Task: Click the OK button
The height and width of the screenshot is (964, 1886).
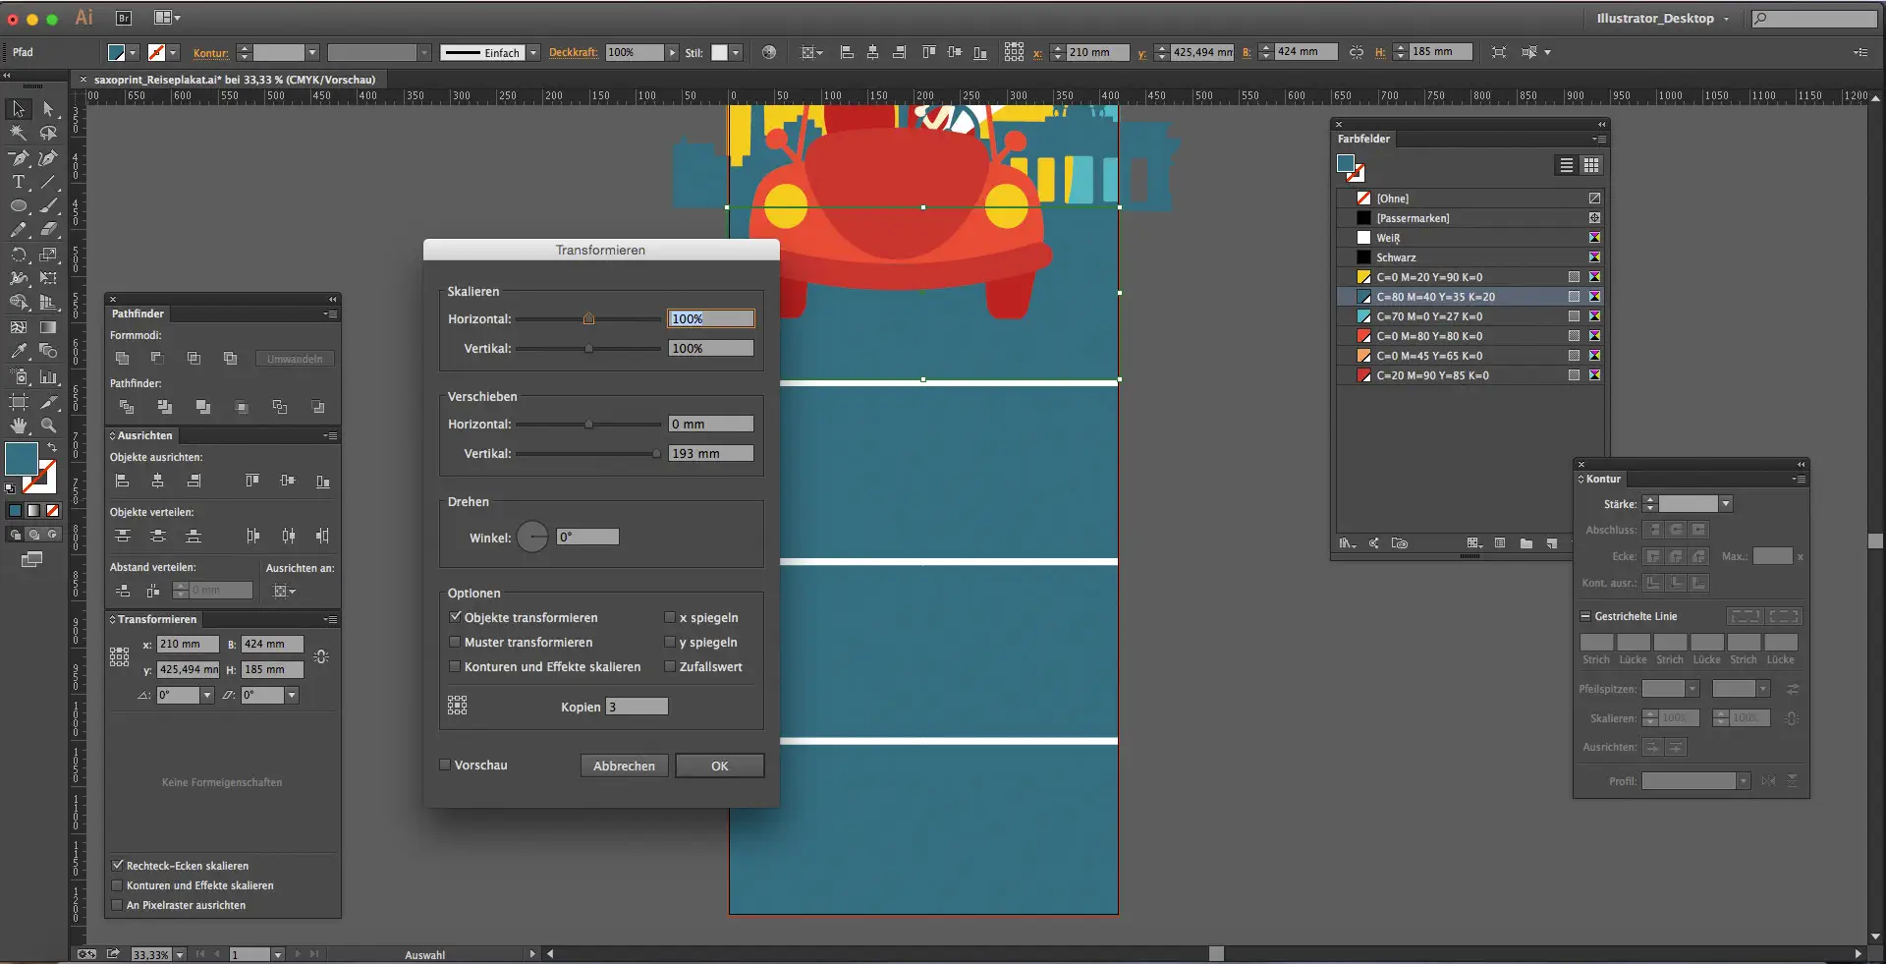Action: [719, 766]
